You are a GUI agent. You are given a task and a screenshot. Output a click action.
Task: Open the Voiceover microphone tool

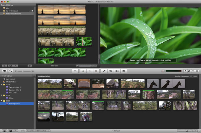tap(104, 71)
